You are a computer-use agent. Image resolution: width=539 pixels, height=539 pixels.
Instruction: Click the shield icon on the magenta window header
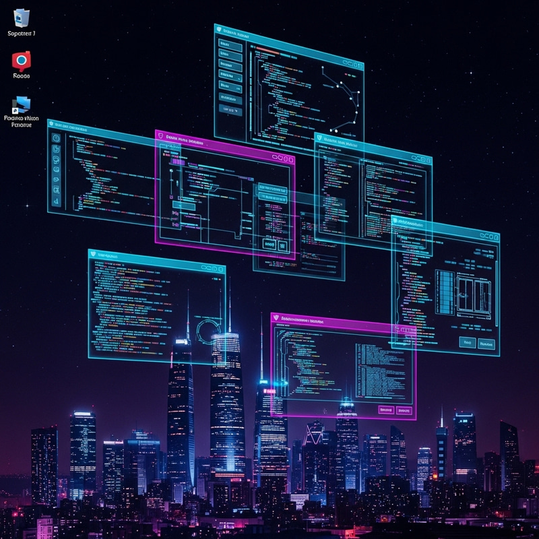pyautogui.click(x=162, y=135)
